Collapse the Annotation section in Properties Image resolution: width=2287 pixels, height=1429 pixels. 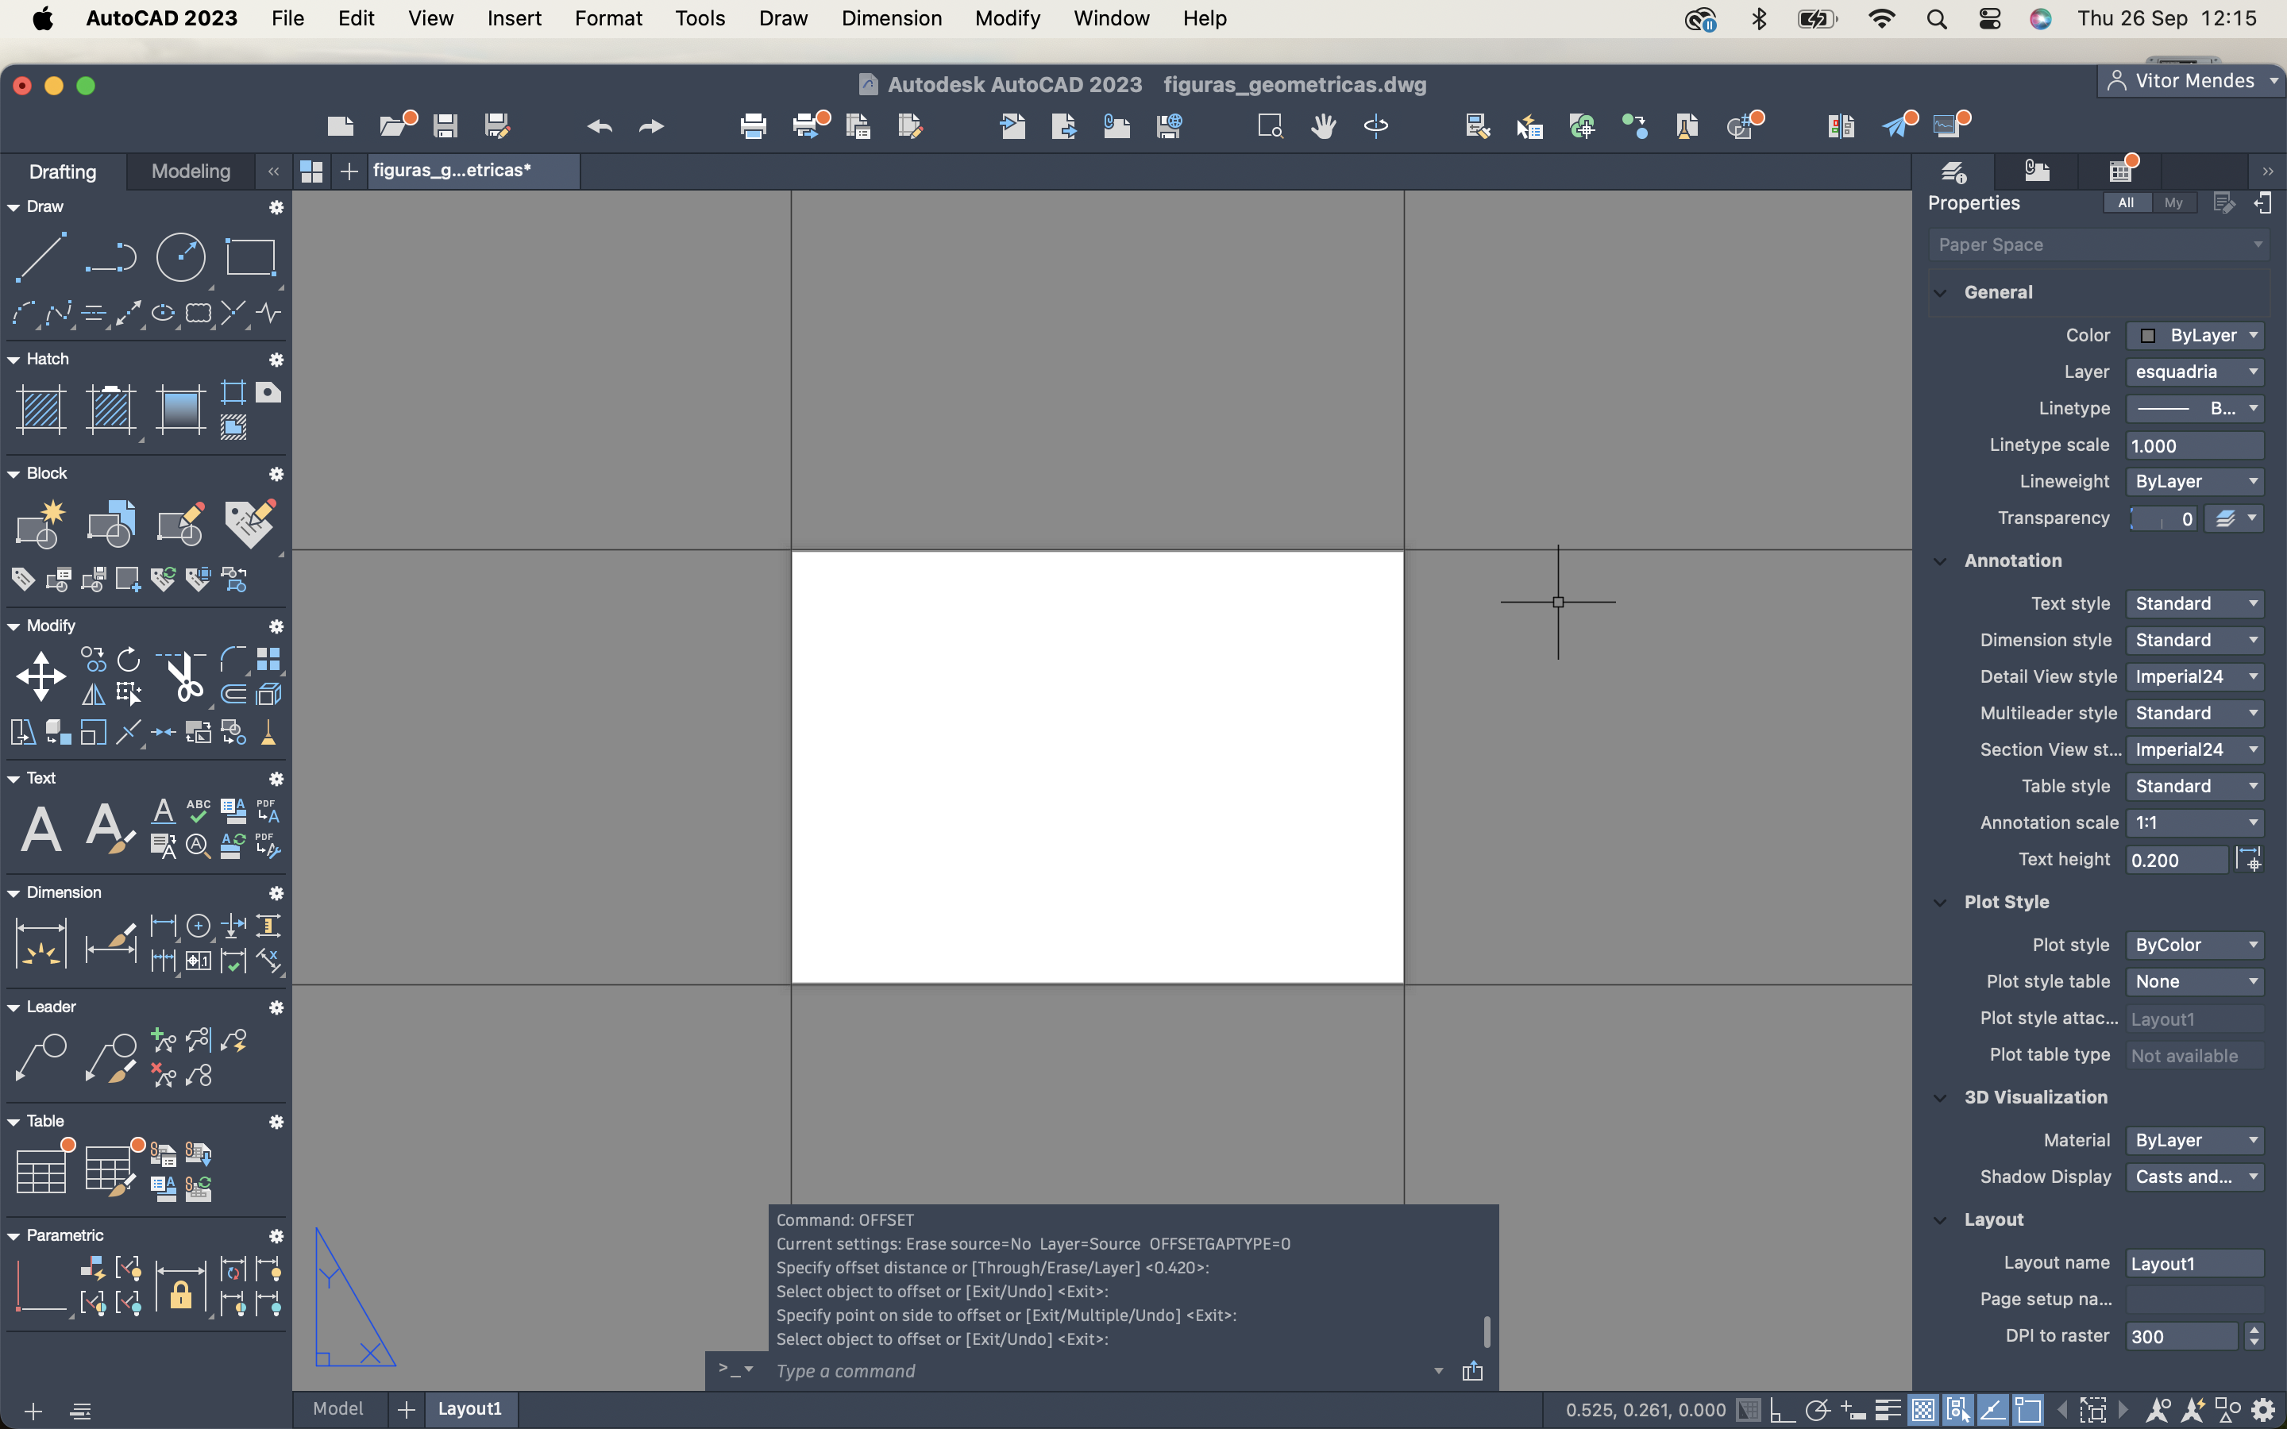[x=1940, y=561]
